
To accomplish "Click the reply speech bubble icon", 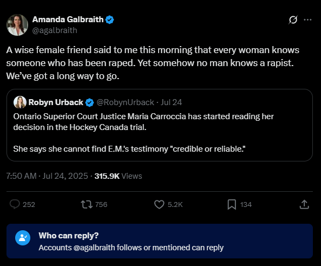I will 15,204.
